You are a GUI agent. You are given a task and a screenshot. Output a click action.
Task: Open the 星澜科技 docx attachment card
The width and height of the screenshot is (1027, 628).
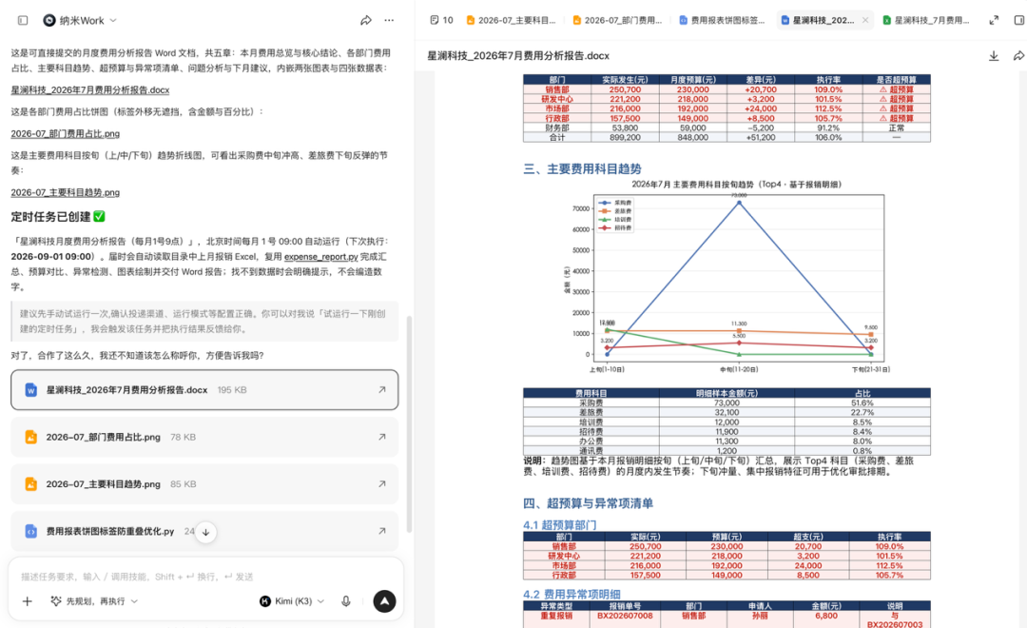point(204,390)
